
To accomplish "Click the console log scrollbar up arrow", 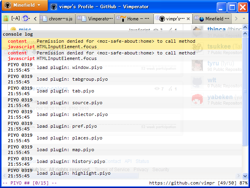I will [x=245, y=33].
